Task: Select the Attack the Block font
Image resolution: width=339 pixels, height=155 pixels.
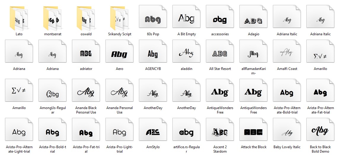Action: (x=253, y=132)
